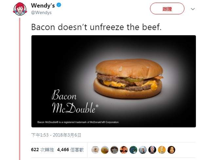
Task: Open the Wendy's display name link
Action: 43,6
